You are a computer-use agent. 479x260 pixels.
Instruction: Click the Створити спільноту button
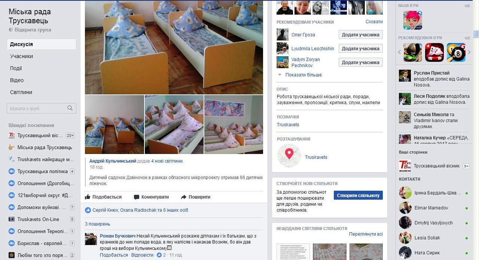pyautogui.click(x=358, y=195)
